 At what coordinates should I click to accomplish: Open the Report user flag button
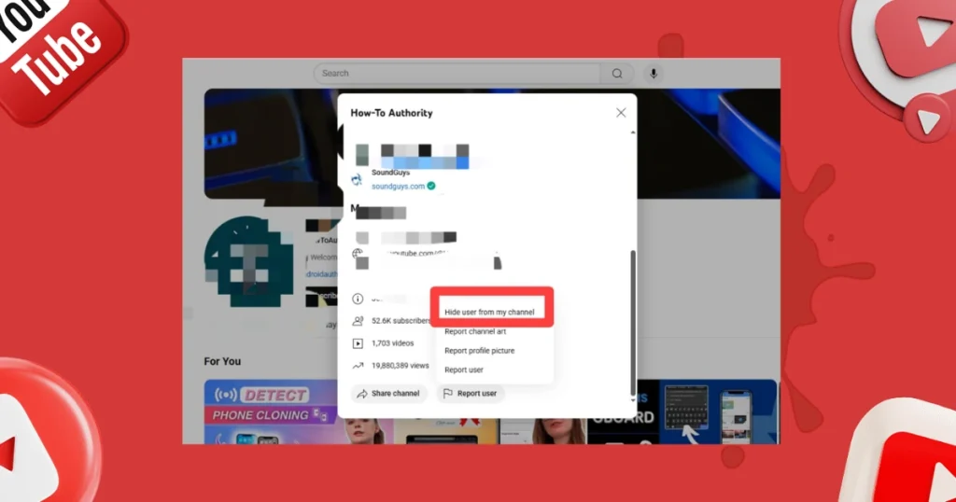(x=471, y=394)
